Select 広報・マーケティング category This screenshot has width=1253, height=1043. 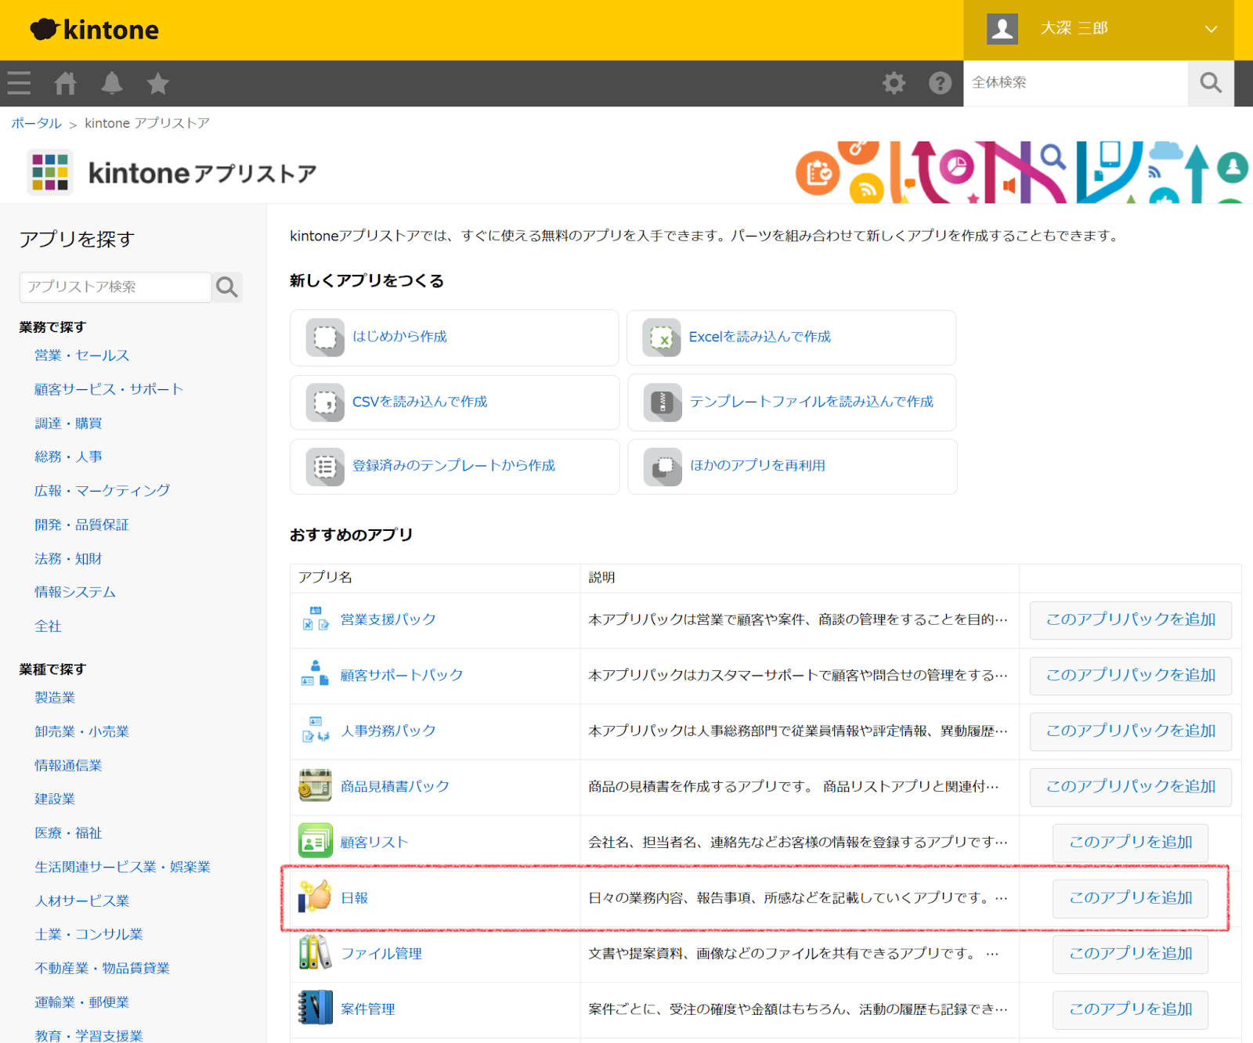tap(102, 491)
